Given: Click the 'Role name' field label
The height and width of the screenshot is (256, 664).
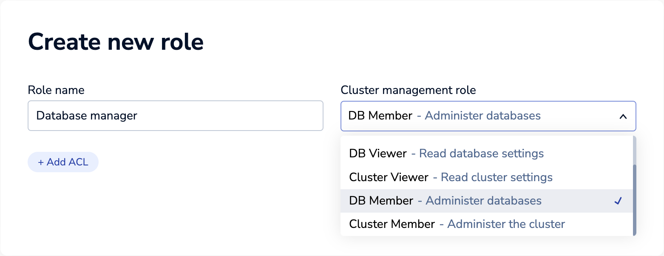Looking at the screenshot, I should tap(56, 90).
